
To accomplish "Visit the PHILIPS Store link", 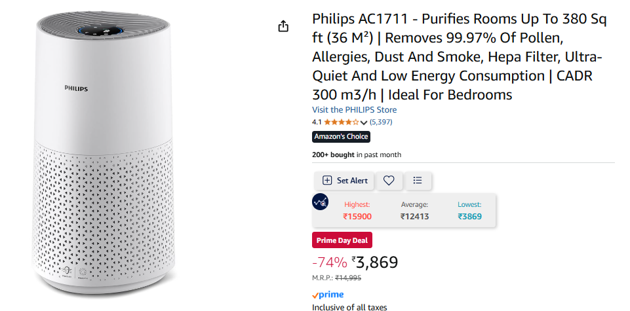I will (x=354, y=109).
